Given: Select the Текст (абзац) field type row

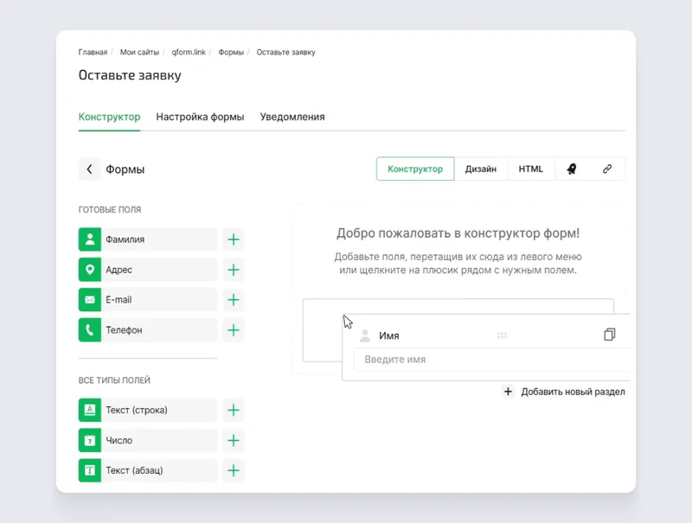Looking at the screenshot, I should [148, 470].
